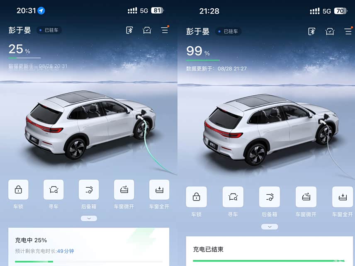The image size is (355, 266).
Task: Expand controls chevron in left screenshot
Action: (x=89, y=218)
